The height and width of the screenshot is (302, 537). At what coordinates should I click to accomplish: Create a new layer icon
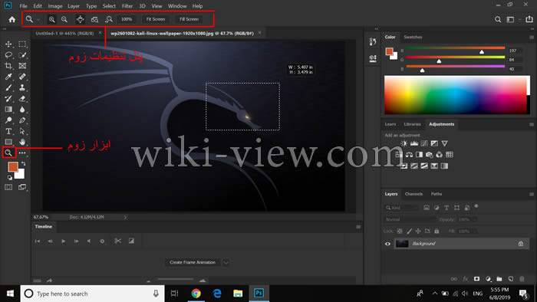coord(511,279)
